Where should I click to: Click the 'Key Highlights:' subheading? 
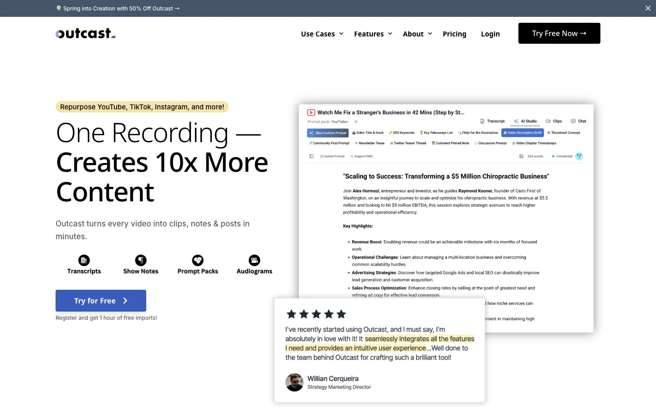[358, 226]
